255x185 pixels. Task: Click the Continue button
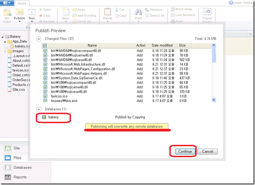coord(185,151)
